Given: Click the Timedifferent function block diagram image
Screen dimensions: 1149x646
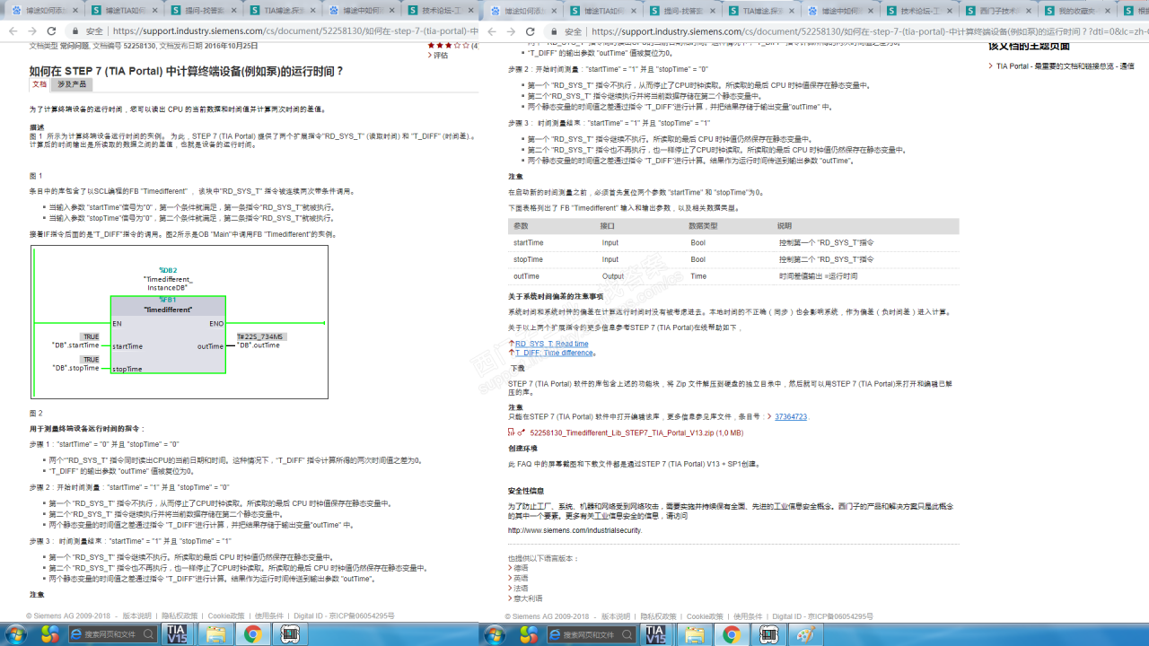Looking at the screenshot, I should click(180, 322).
